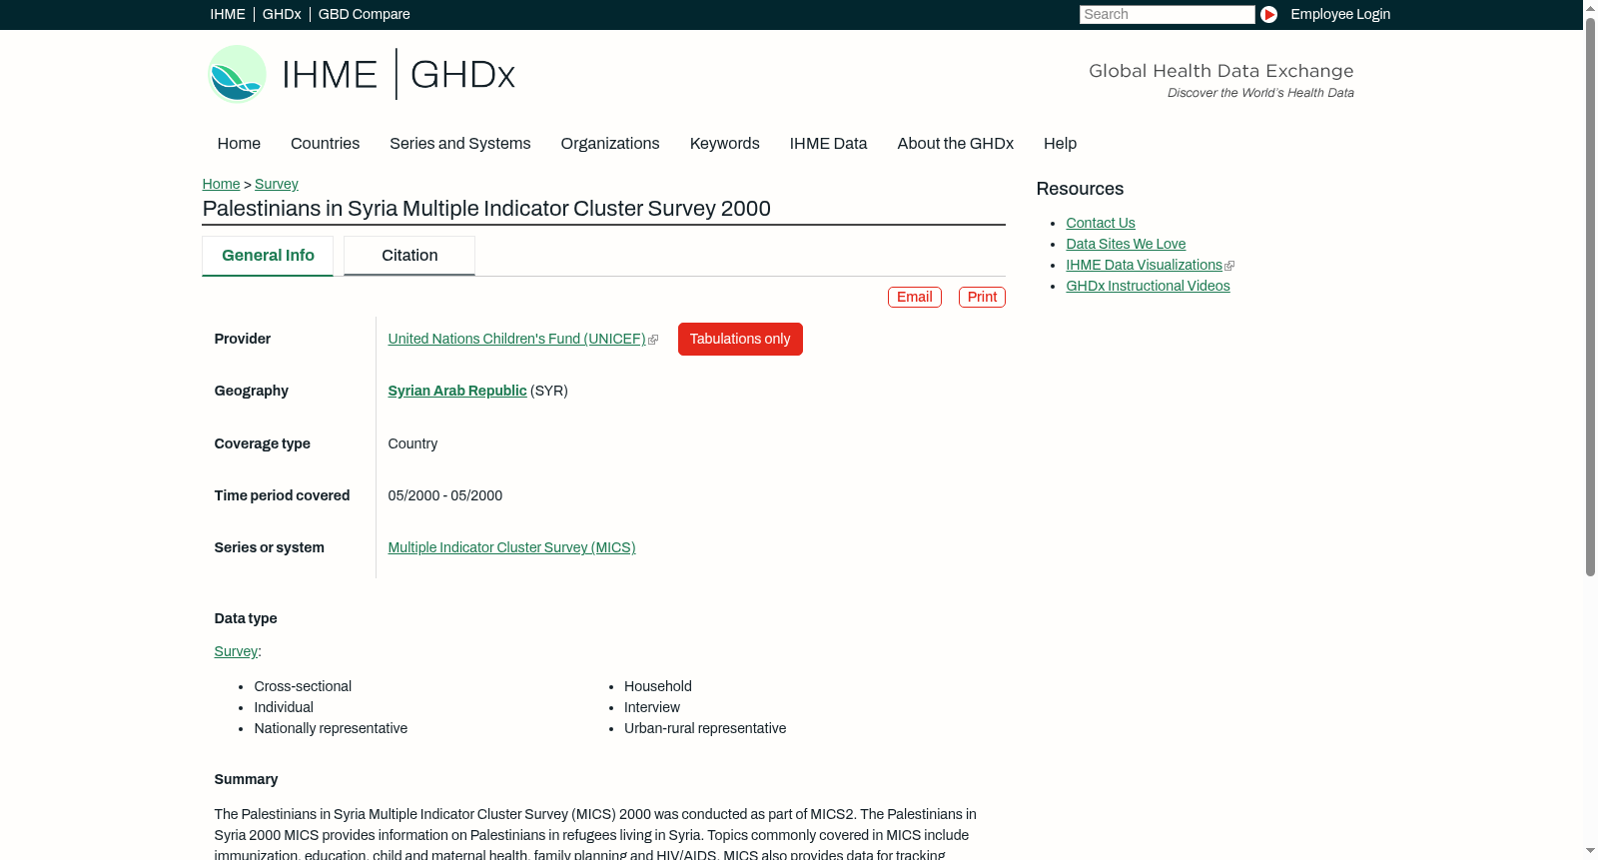Click the 'Country' coverage type value

click(412, 444)
